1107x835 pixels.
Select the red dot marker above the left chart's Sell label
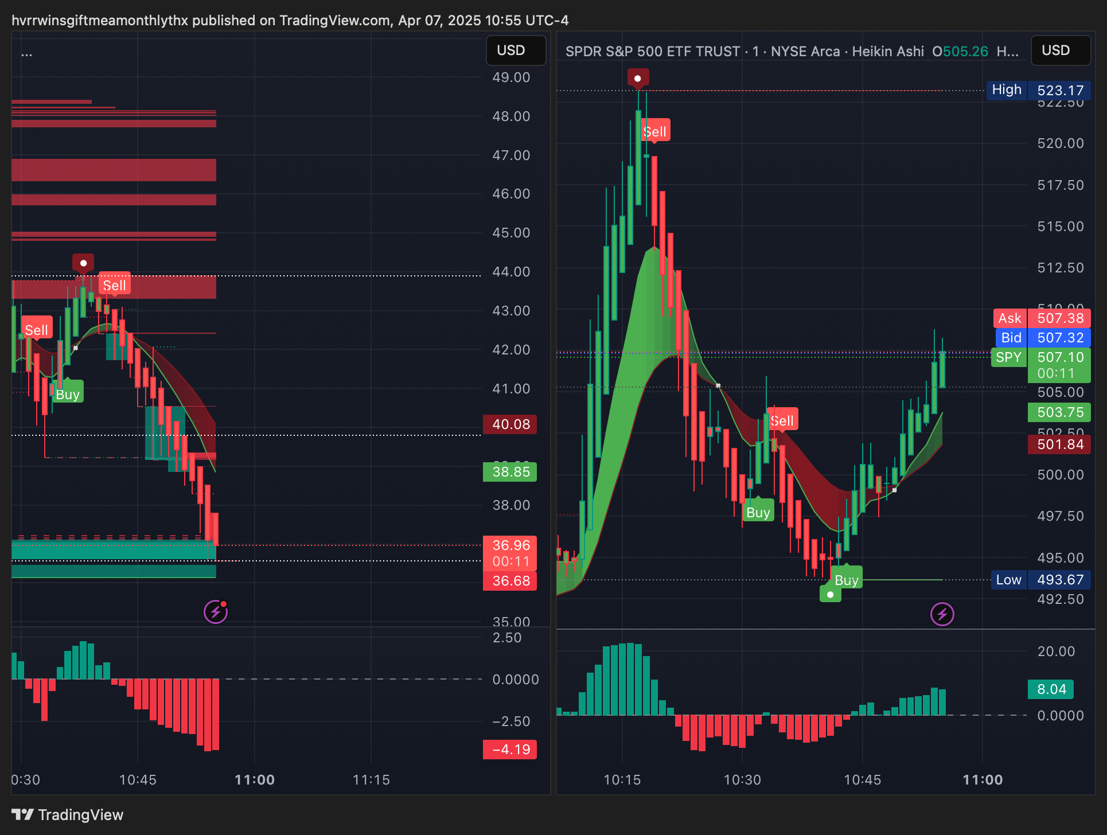(83, 263)
